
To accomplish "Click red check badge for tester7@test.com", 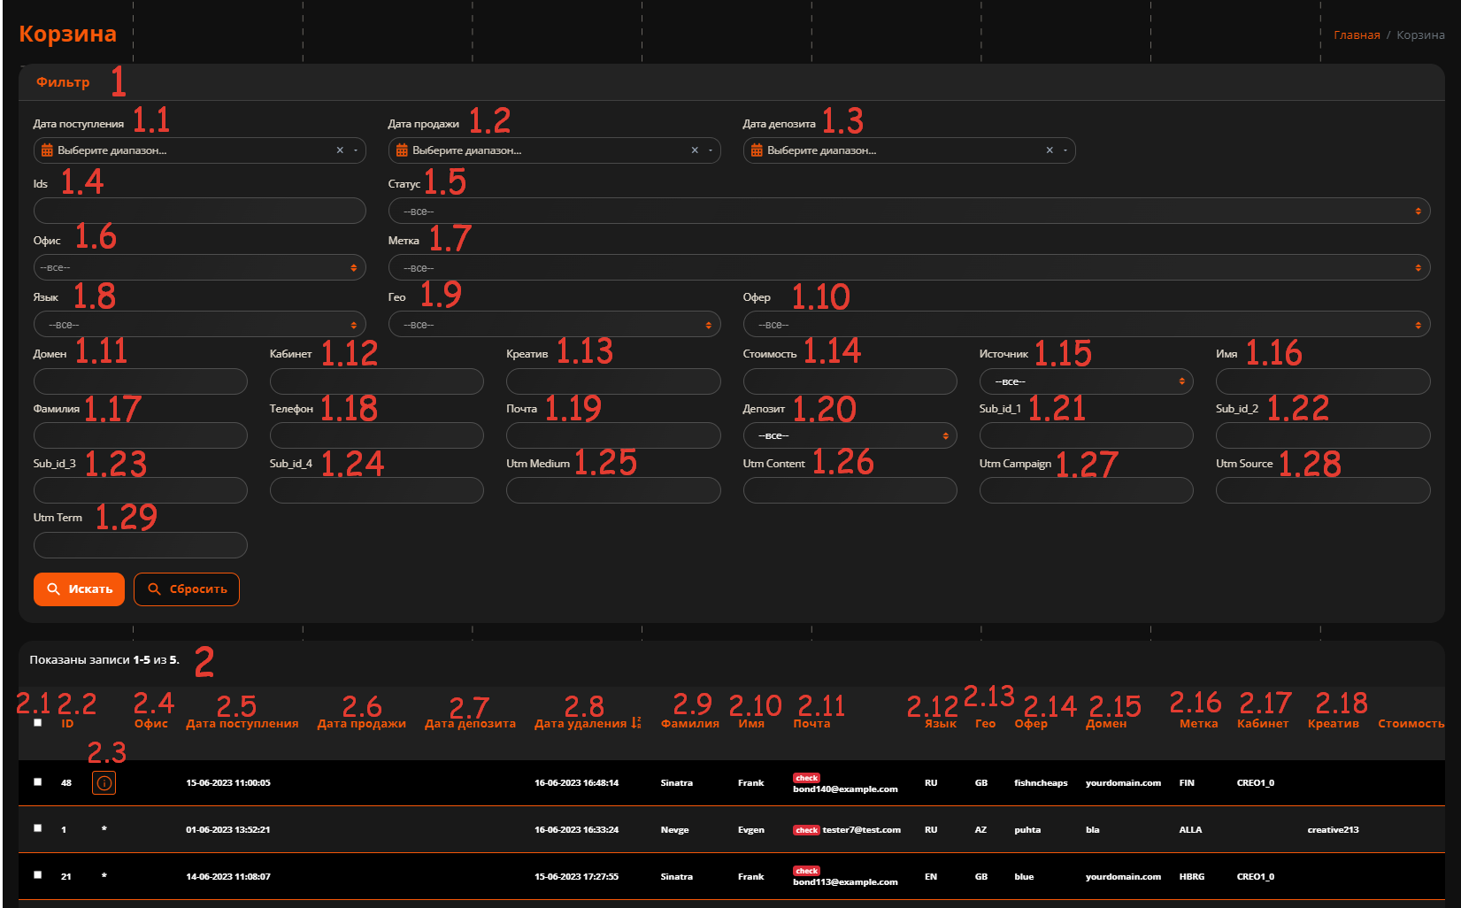I will click(x=806, y=830).
